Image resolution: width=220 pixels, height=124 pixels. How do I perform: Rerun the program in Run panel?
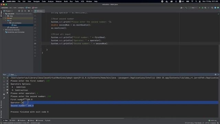point(4,78)
